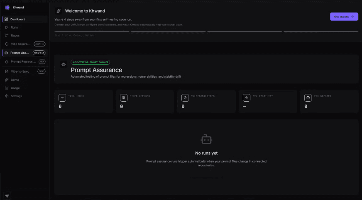The width and height of the screenshot is (362, 200).
Task: Click the Demo sparkles icon in sidebar
Action: click(7, 80)
